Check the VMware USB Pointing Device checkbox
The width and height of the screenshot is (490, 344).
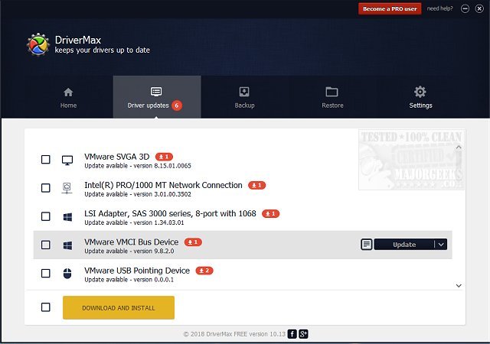[x=46, y=274]
